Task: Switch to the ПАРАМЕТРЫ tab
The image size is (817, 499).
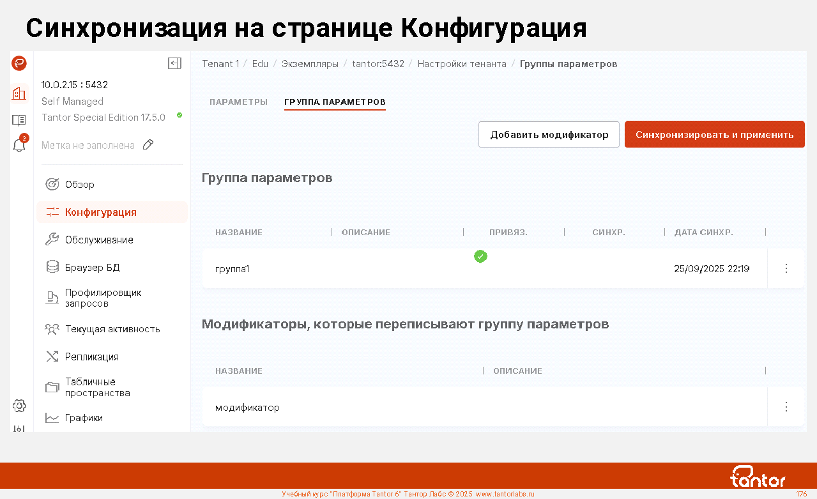Action: click(238, 102)
